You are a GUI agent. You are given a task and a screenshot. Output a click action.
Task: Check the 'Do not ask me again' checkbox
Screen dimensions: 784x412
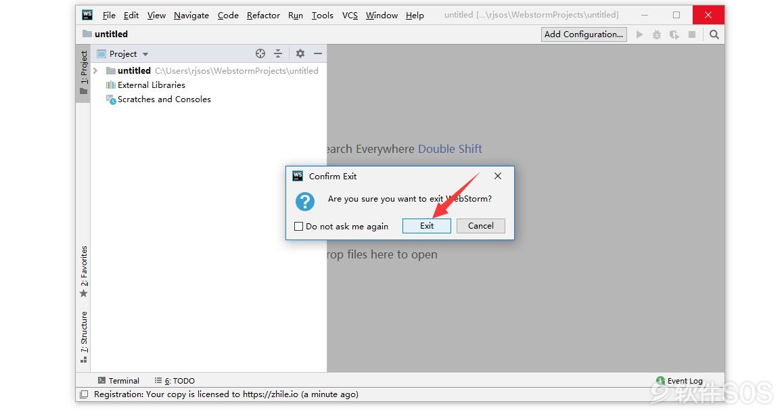[x=298, y=227]
